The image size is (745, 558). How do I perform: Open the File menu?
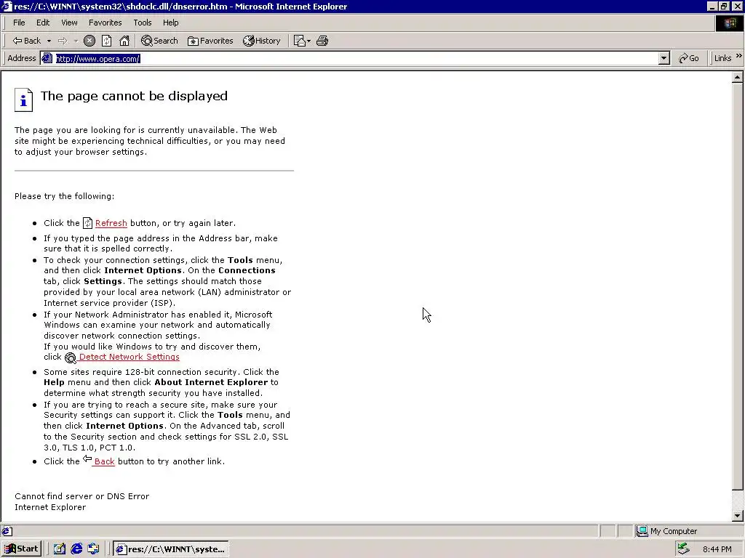19,23
